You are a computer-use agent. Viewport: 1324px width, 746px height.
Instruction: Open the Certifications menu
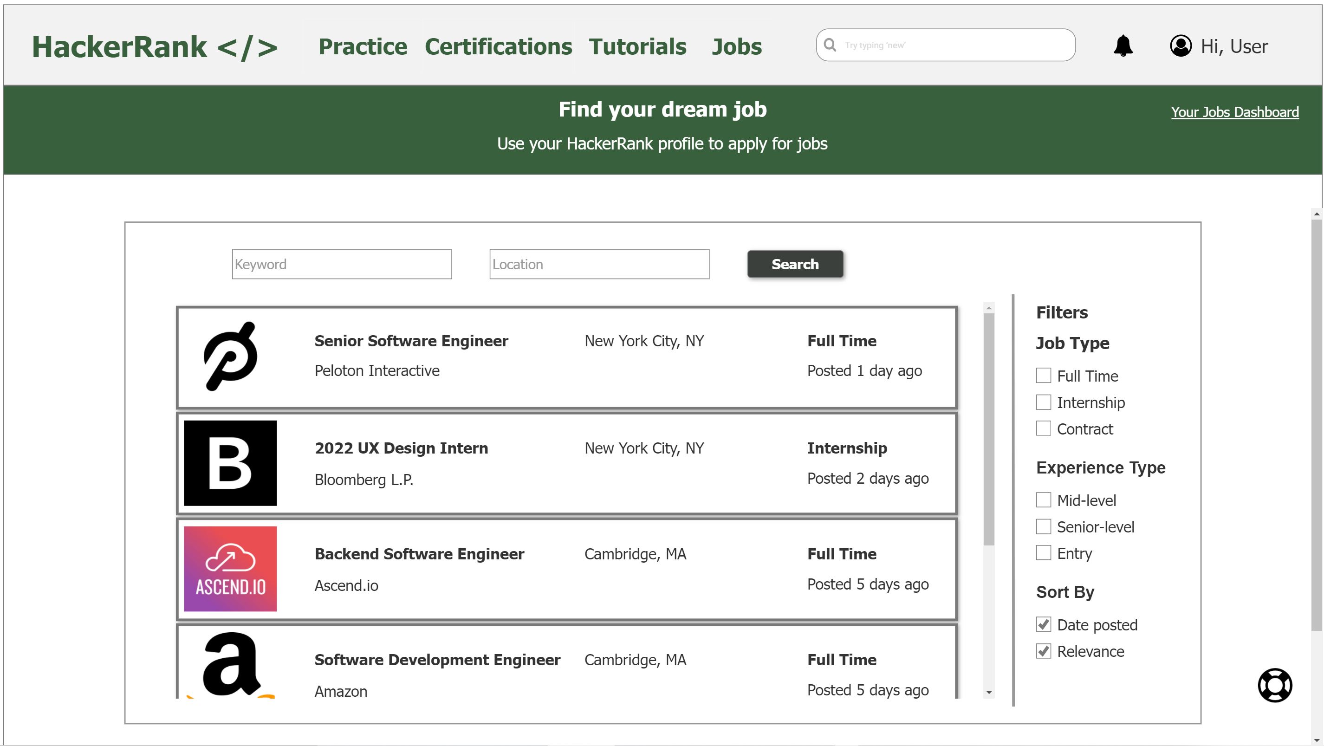point(499,46)
